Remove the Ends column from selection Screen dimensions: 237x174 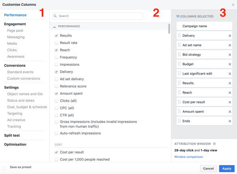point(230,121)
